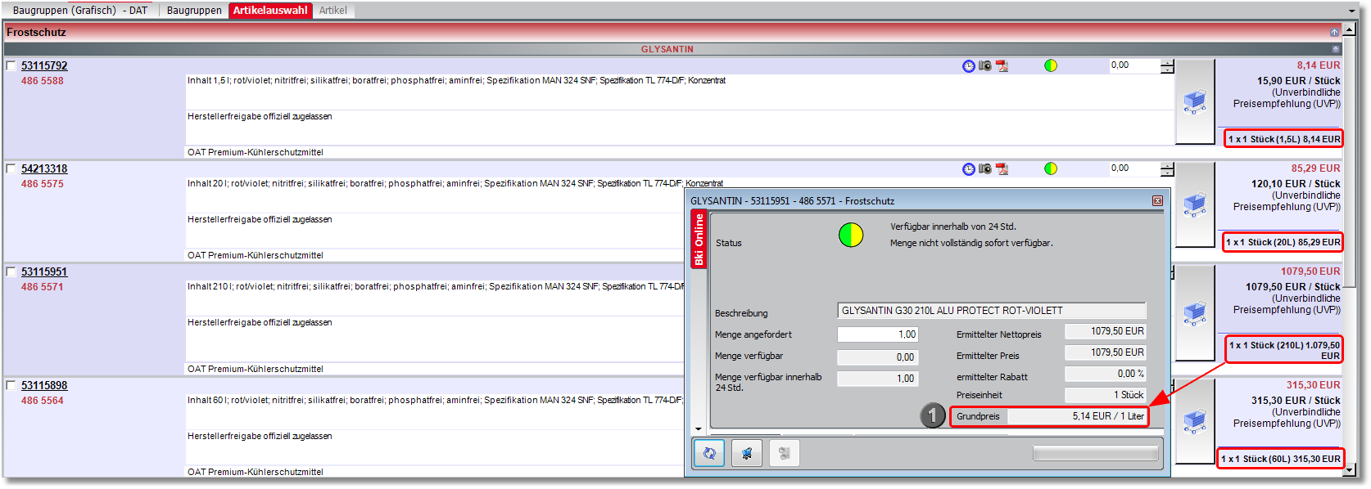The image size is (1371, 489).
Task: Select the Artikelauswahl tab
Action: (270, 11)
